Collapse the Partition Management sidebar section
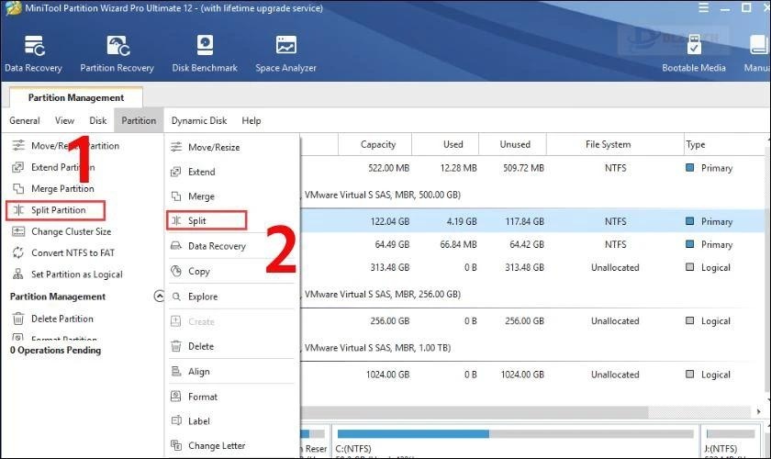The height and width of the screenshot is (459, 771). click(159, 297)
